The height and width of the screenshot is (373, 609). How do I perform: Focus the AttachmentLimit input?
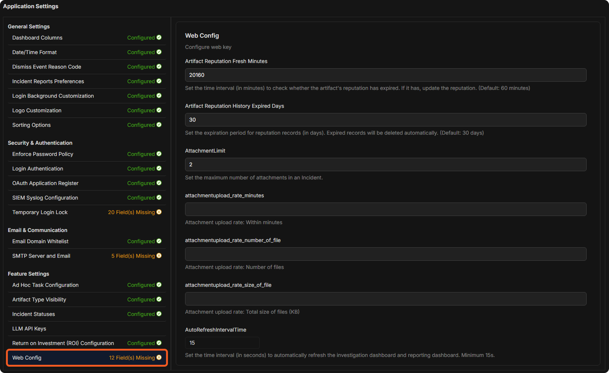pos(386,164)
